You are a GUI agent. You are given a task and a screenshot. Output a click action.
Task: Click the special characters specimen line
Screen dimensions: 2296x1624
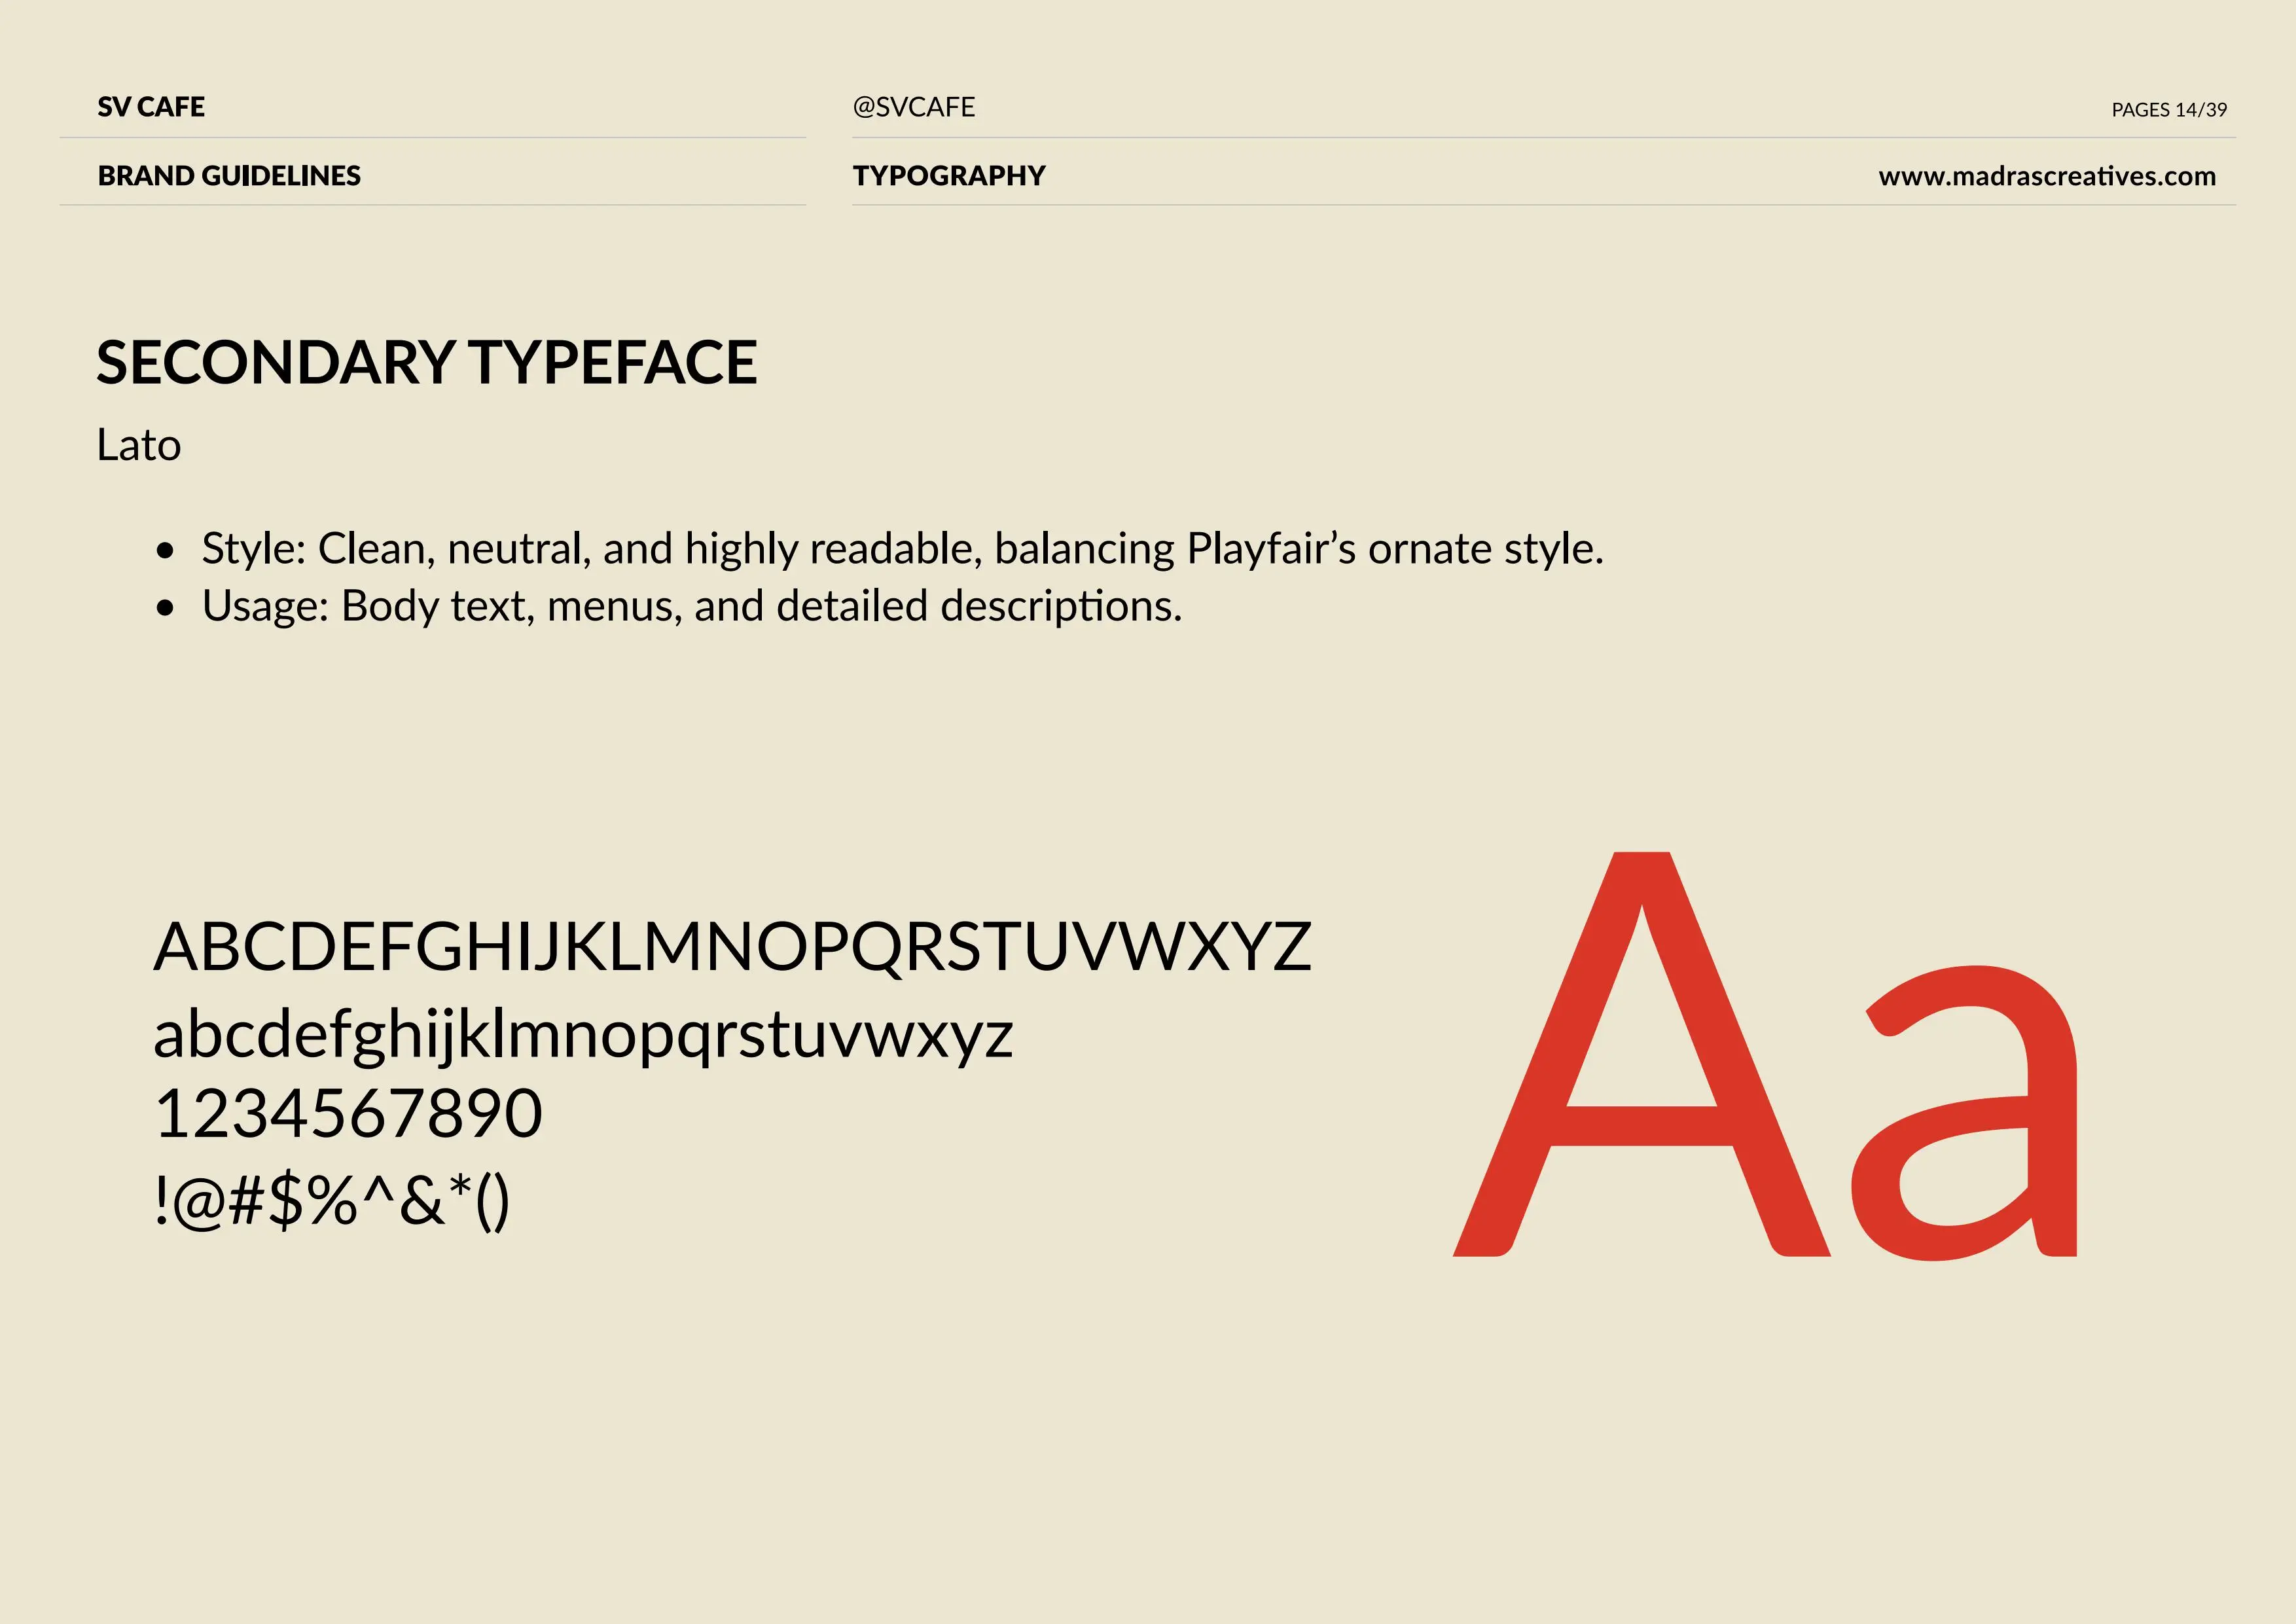tap(332, 1200)
